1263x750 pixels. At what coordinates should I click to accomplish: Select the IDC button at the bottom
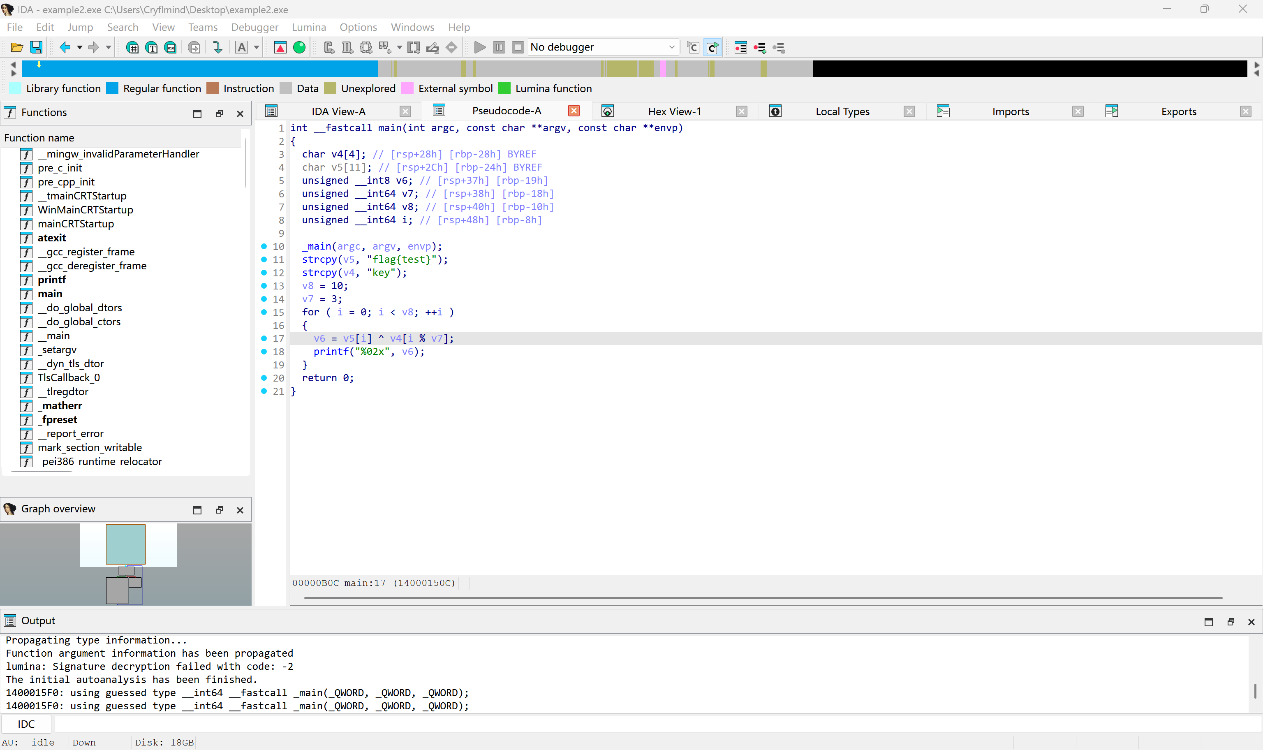coord(26,724)
